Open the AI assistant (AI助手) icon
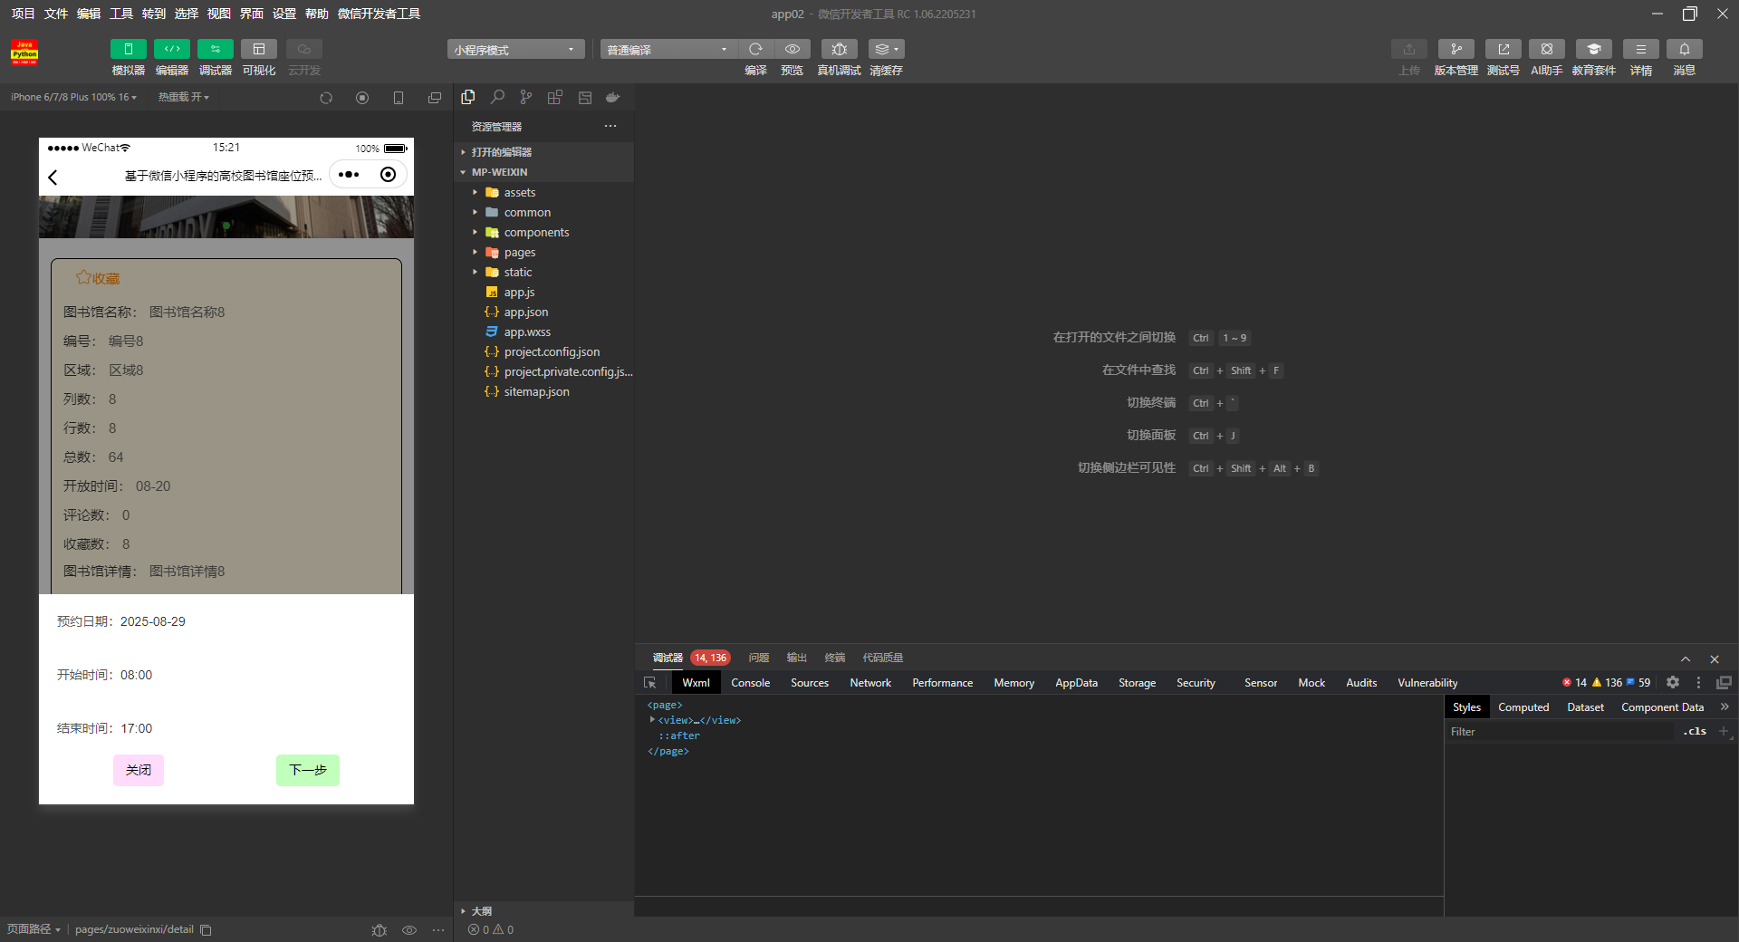 (1547, 49)
